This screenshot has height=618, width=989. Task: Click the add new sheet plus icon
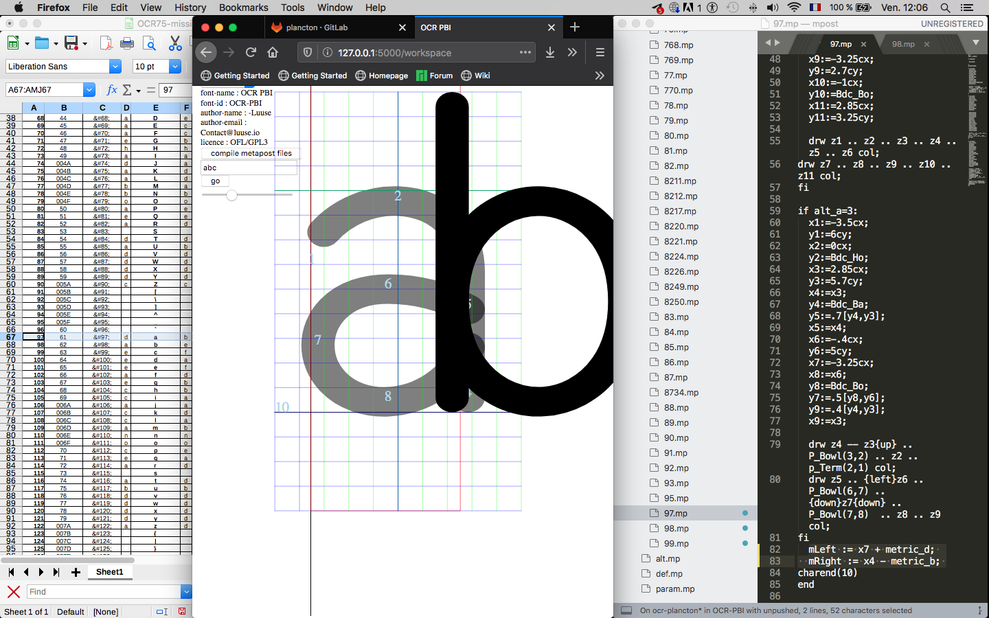[x=76, y=572]
